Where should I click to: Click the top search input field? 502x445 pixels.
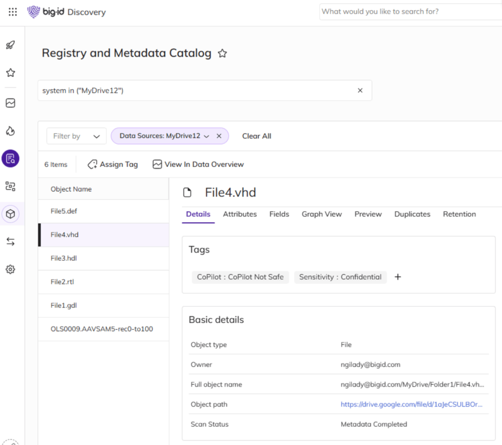pos(409,11)
